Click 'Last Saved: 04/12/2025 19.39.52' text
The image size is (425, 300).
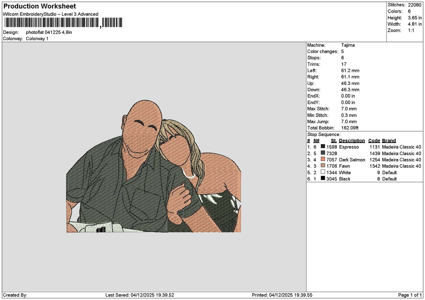(x=140, y=295)
